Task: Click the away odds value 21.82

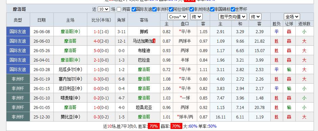Action: [259, 41]
